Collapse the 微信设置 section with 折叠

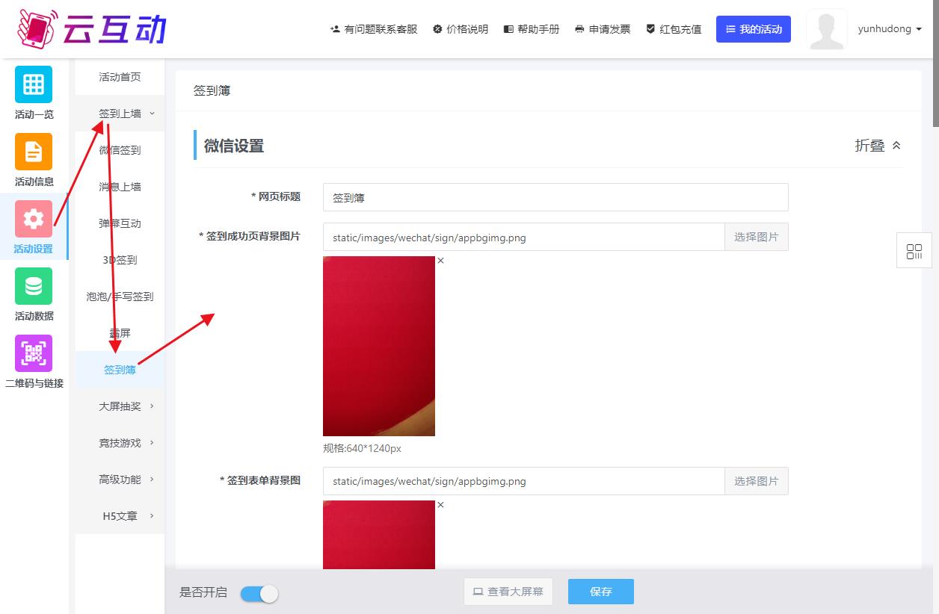pyautogui.click(x=878, y=146)
